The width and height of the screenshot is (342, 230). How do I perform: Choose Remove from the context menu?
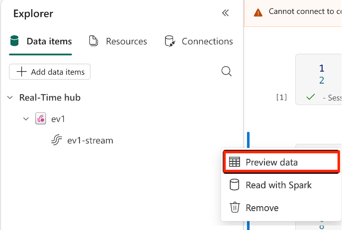[x=262, y=208]
